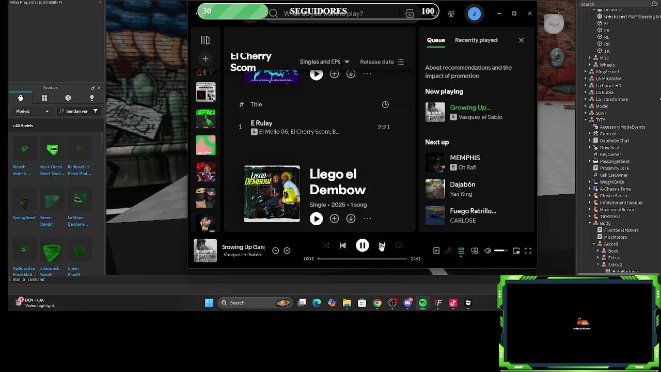Open the Spotify Your Library icon

[x=205, y=40]
